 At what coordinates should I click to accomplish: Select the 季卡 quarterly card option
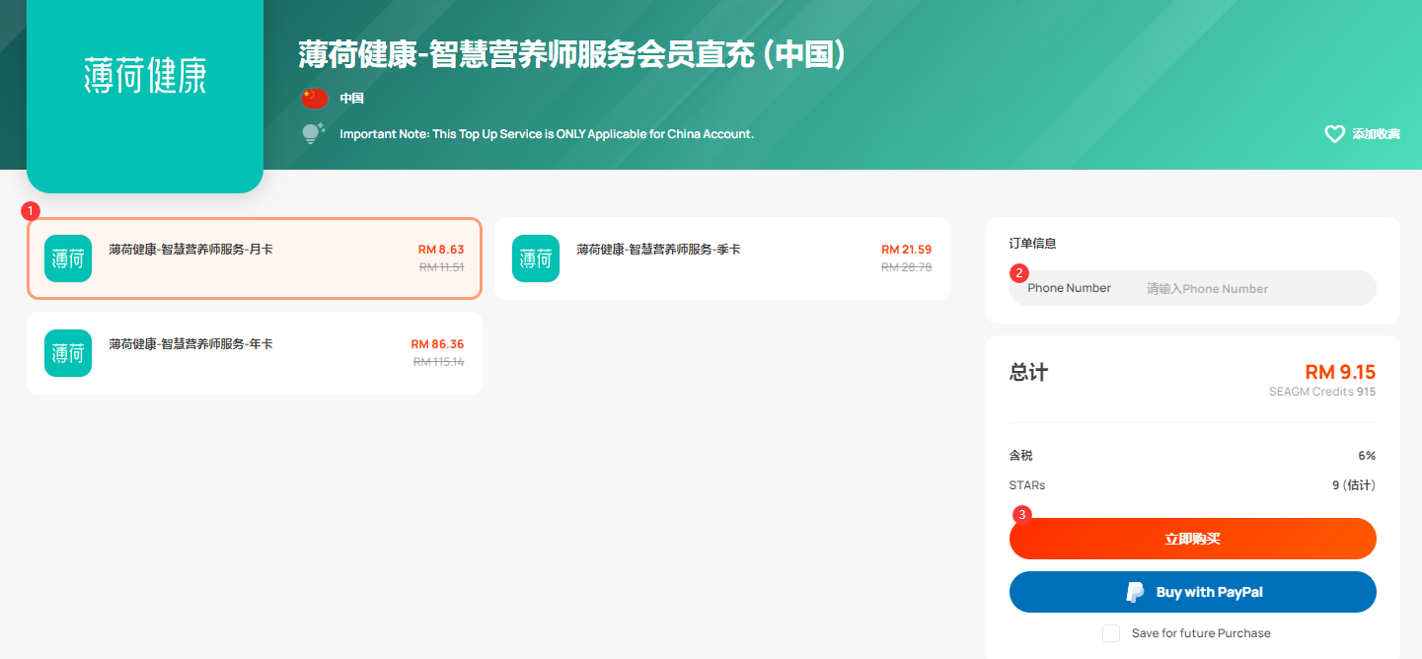[722, 257]
